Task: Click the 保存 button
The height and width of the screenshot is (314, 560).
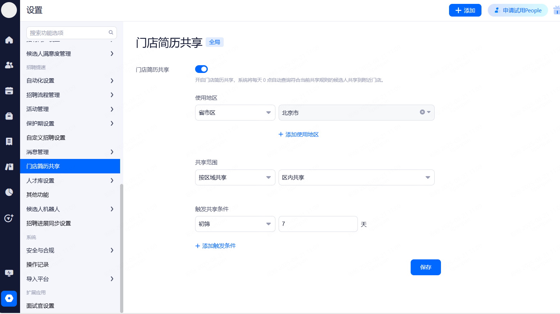Action: coord(425,267)
